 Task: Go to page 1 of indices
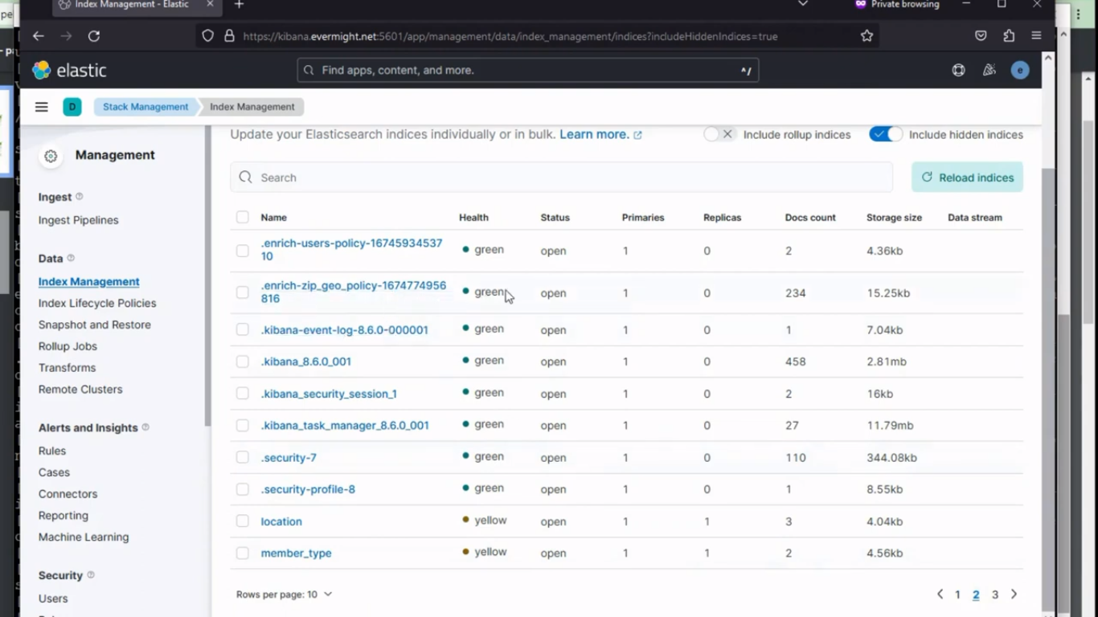[957, 595]
